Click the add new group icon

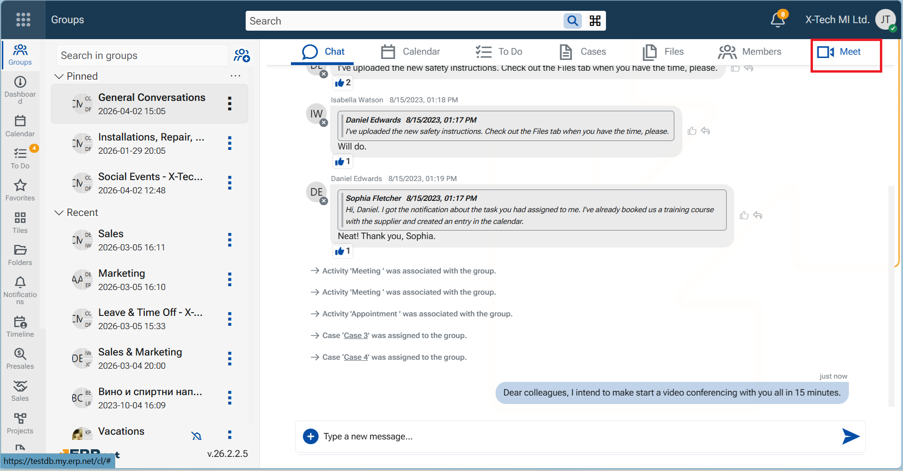241,56
